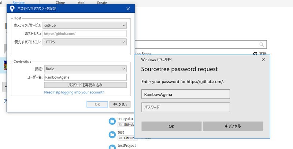This screenshot has width=293, height=149.
Task: Select the senryaku repository name
Action: (125, 119)
